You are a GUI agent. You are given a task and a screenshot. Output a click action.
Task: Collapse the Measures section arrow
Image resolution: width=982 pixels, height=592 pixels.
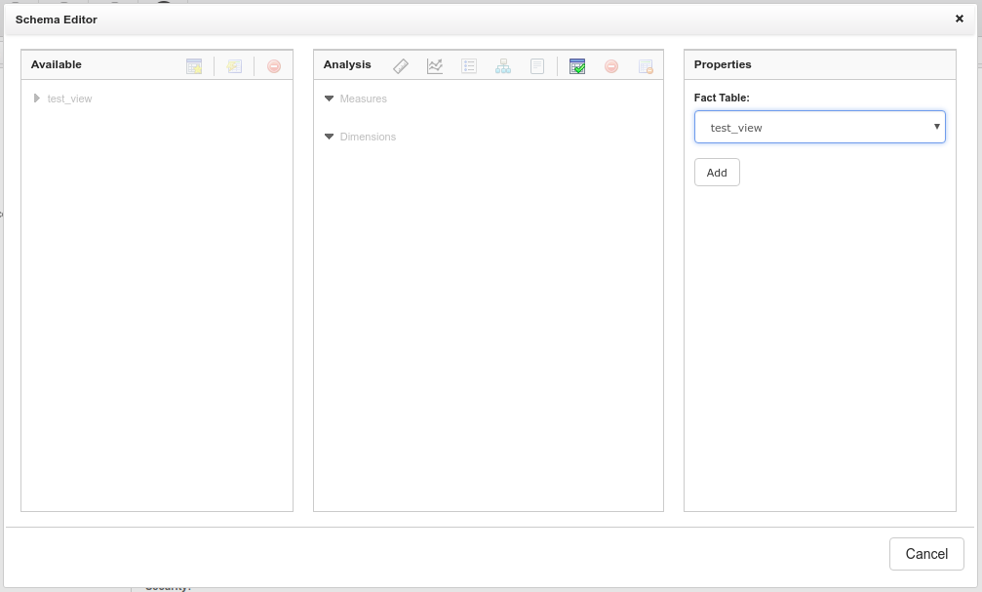click(330, 99)
